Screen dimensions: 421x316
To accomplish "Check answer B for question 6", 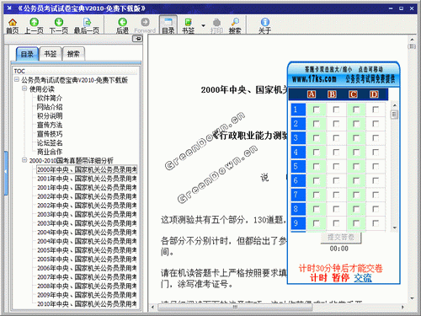I will tap(336, 180).
